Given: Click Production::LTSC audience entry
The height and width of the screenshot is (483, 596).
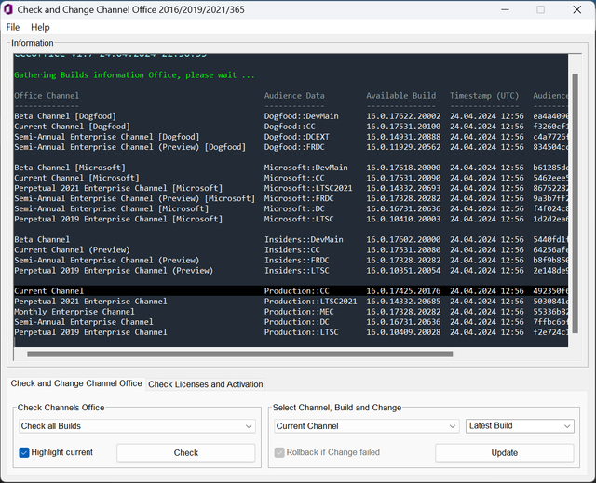Looking at the screenshot, I should click(x=302, y=332).
